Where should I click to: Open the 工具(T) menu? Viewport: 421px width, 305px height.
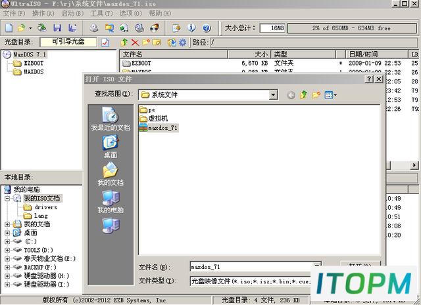pyautogui.click(x=101, y=13)
